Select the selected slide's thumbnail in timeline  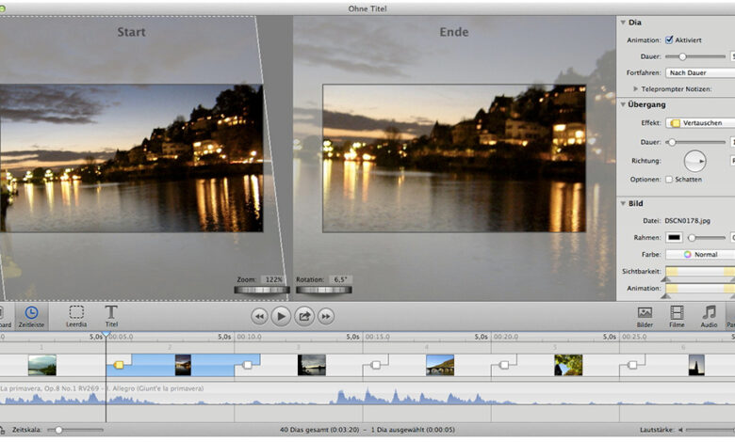pos(183,364)
